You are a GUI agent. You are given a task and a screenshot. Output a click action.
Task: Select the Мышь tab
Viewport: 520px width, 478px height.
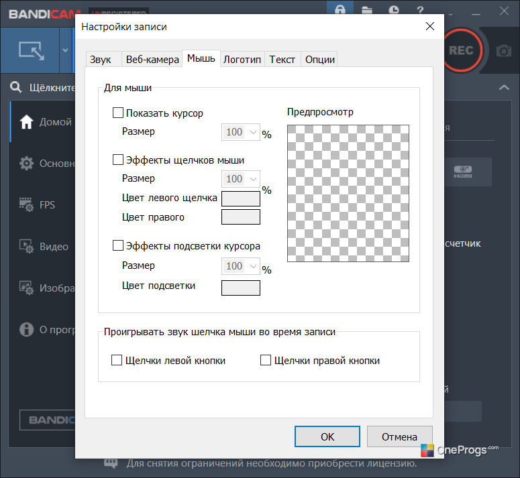tap(201, 58)
